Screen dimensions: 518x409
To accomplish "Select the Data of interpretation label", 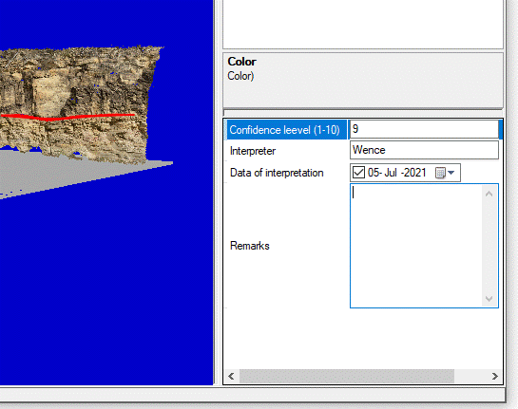I will coord(277,173).
